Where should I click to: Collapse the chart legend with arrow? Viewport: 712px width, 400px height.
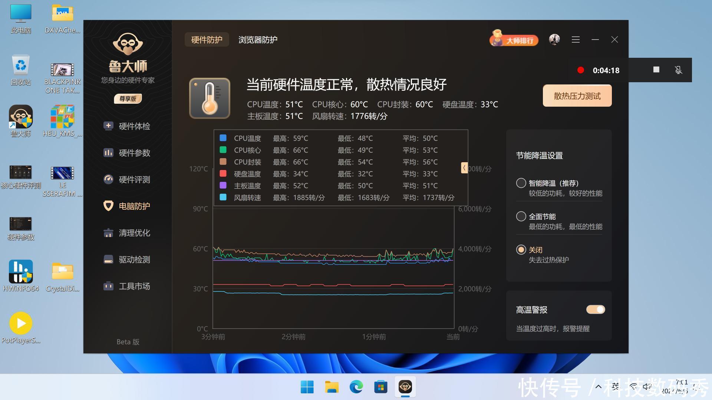464,168
